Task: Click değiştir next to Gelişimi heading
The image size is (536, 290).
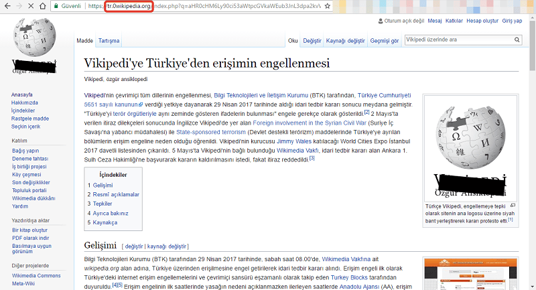Action: [x=134, y=246]
